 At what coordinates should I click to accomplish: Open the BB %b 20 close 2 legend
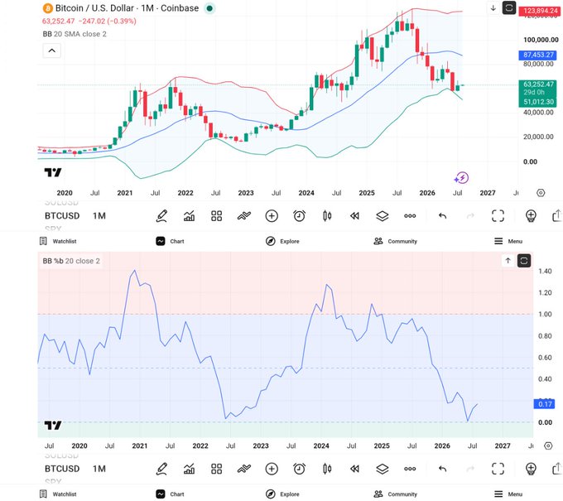(x=71, y=261)
